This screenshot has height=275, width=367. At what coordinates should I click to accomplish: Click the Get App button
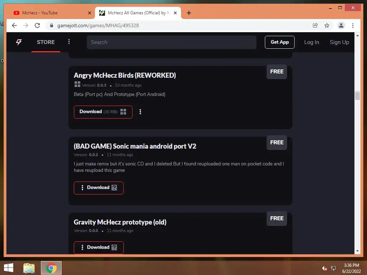280,42
